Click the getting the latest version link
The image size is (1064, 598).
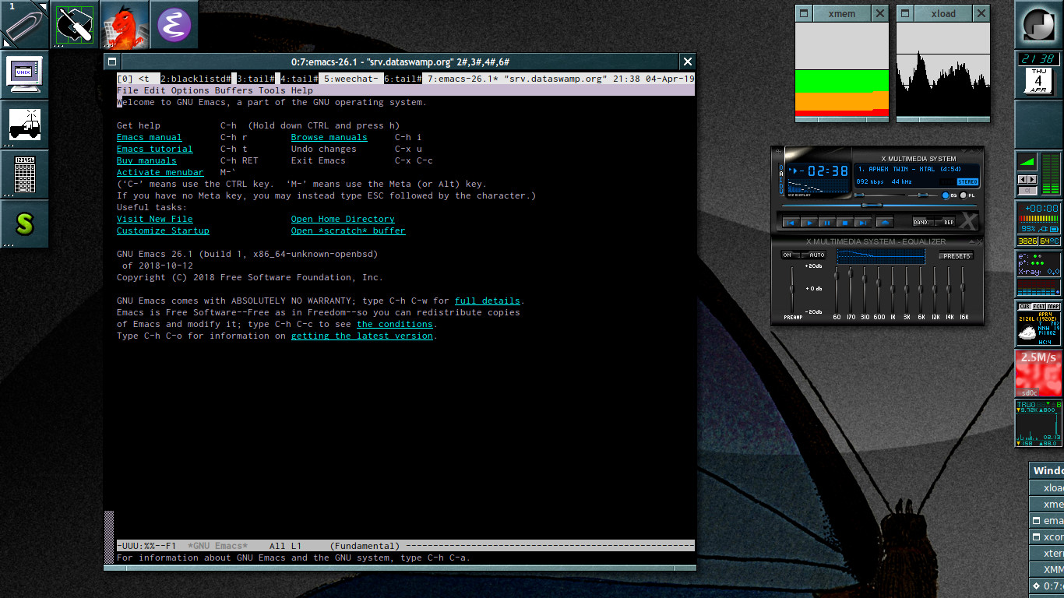[x=362, y=336]
